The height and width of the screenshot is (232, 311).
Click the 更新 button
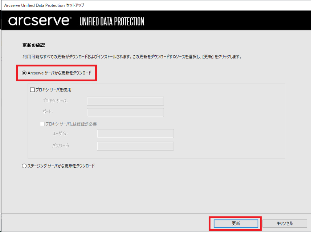click(x=236, y=223)
